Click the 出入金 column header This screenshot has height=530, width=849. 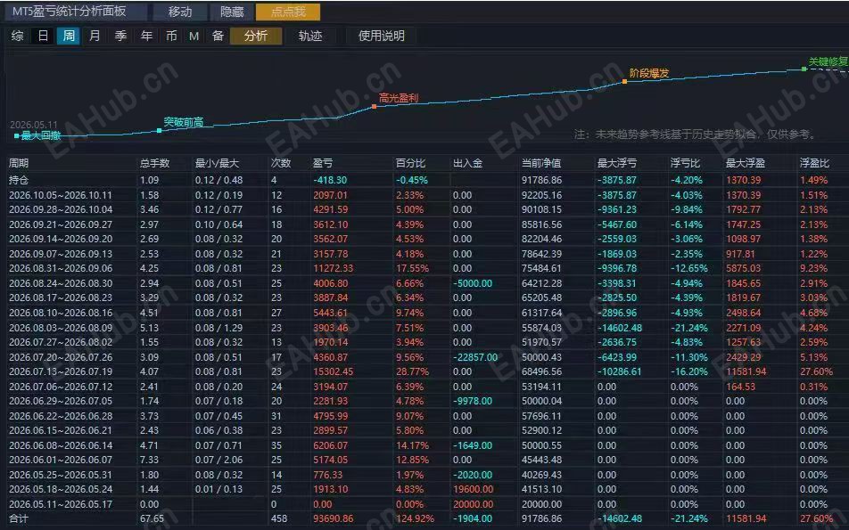(x=468, y=163)
